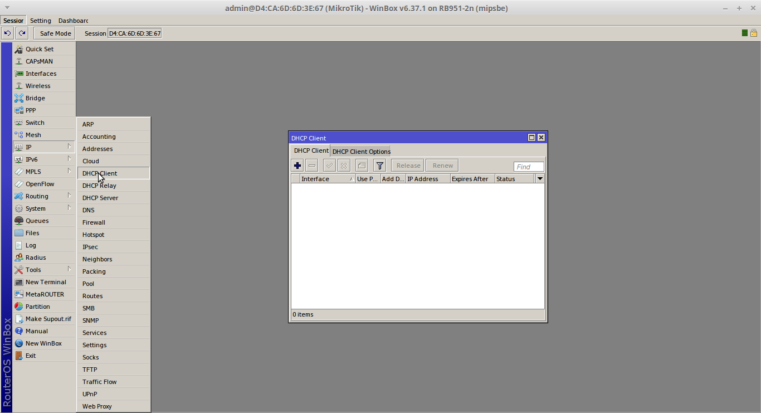Screen dimensions: 761x413
Task: Open the column selector dropdown arrow in DHCP table
Action: pyautogui.click(x=539, y=179)
